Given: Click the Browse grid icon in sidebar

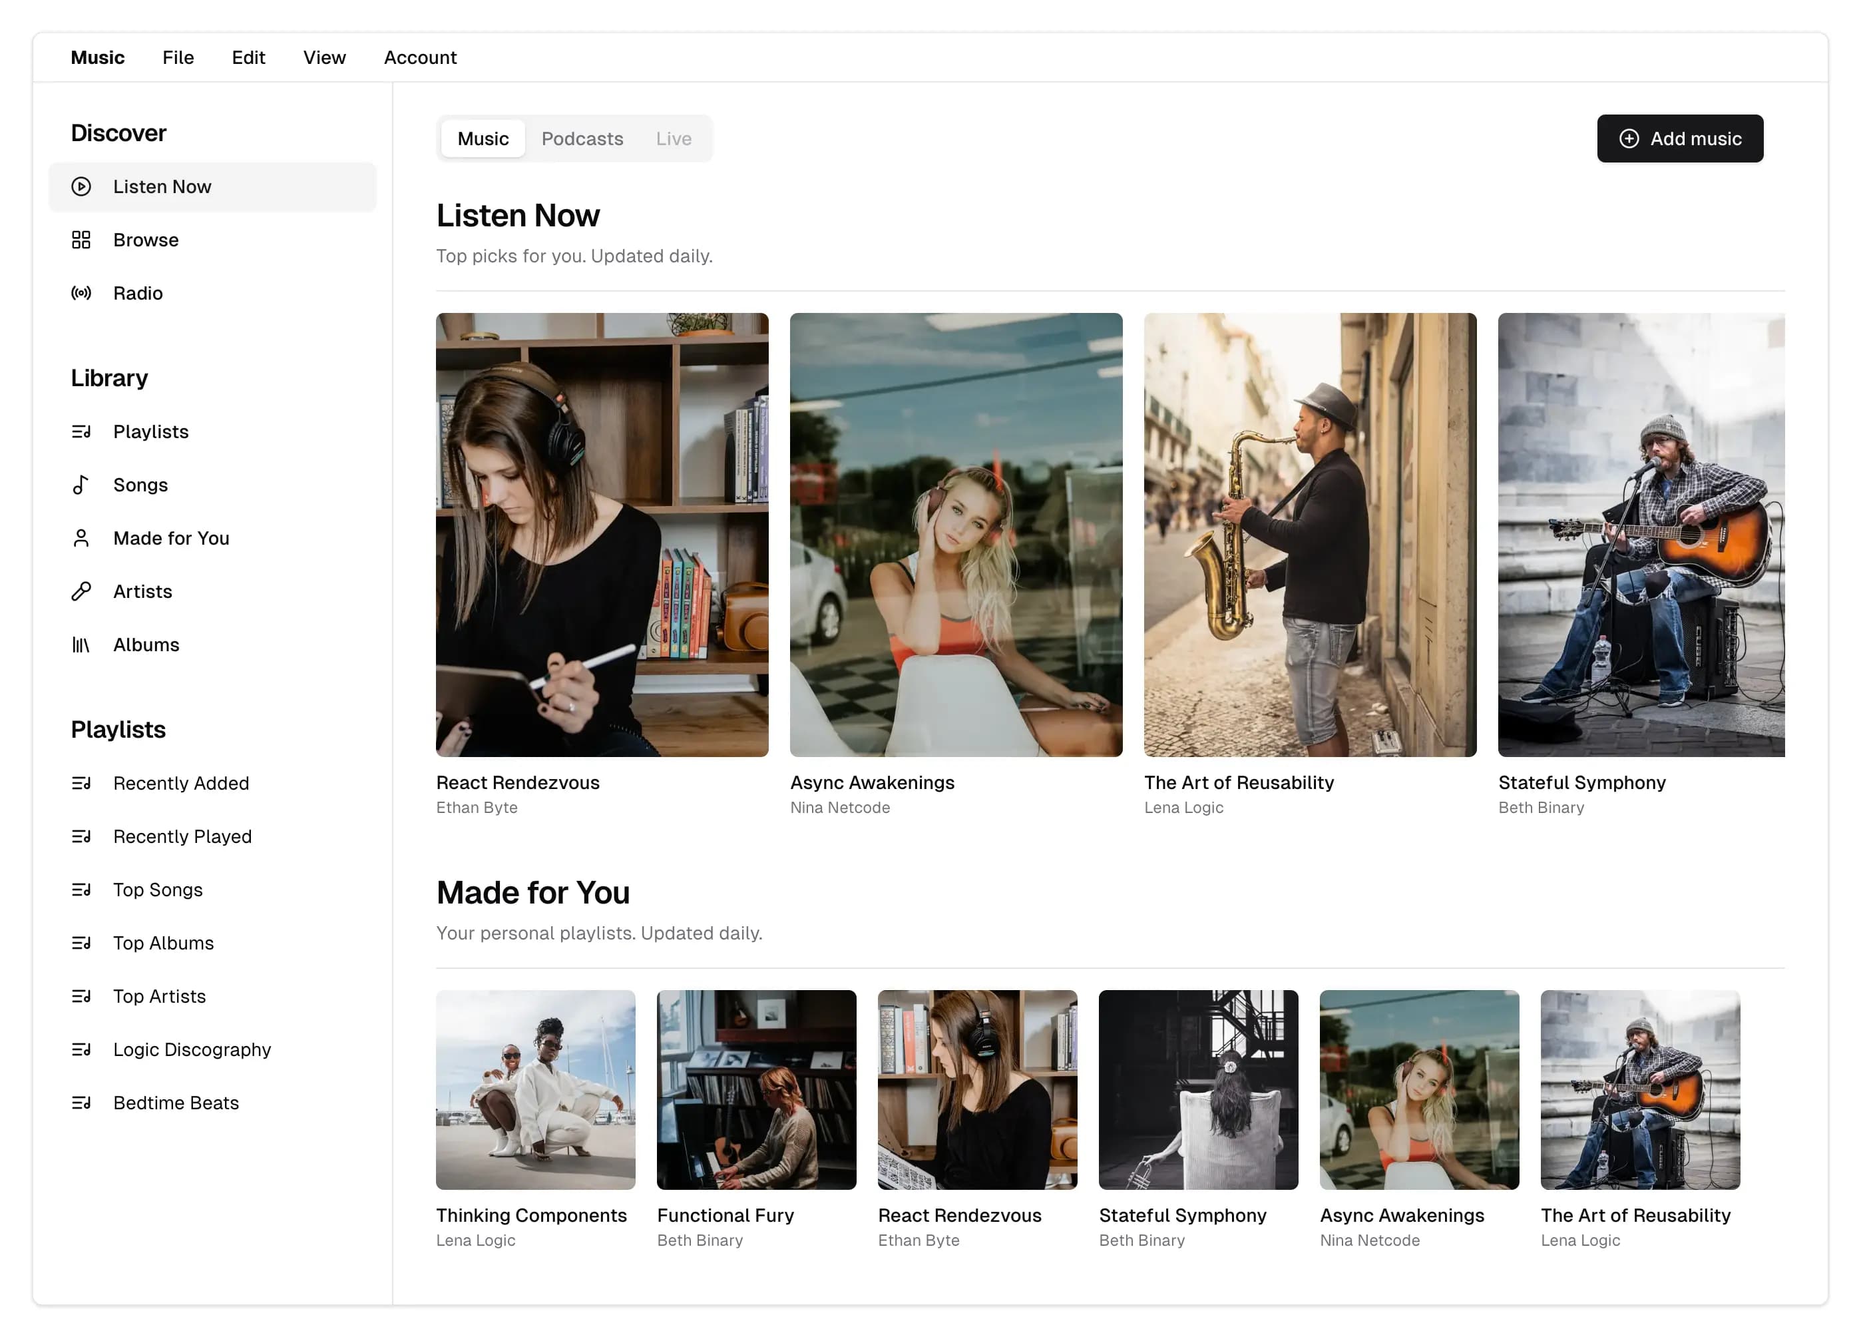Looking at the screenshot, I should pyautogui.click(x=81, y=240).
